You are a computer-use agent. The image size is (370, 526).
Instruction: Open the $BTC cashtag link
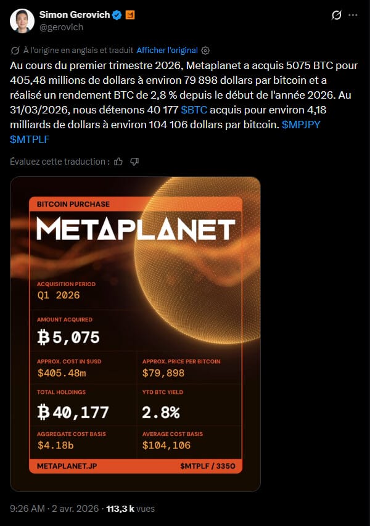point(193,109)
